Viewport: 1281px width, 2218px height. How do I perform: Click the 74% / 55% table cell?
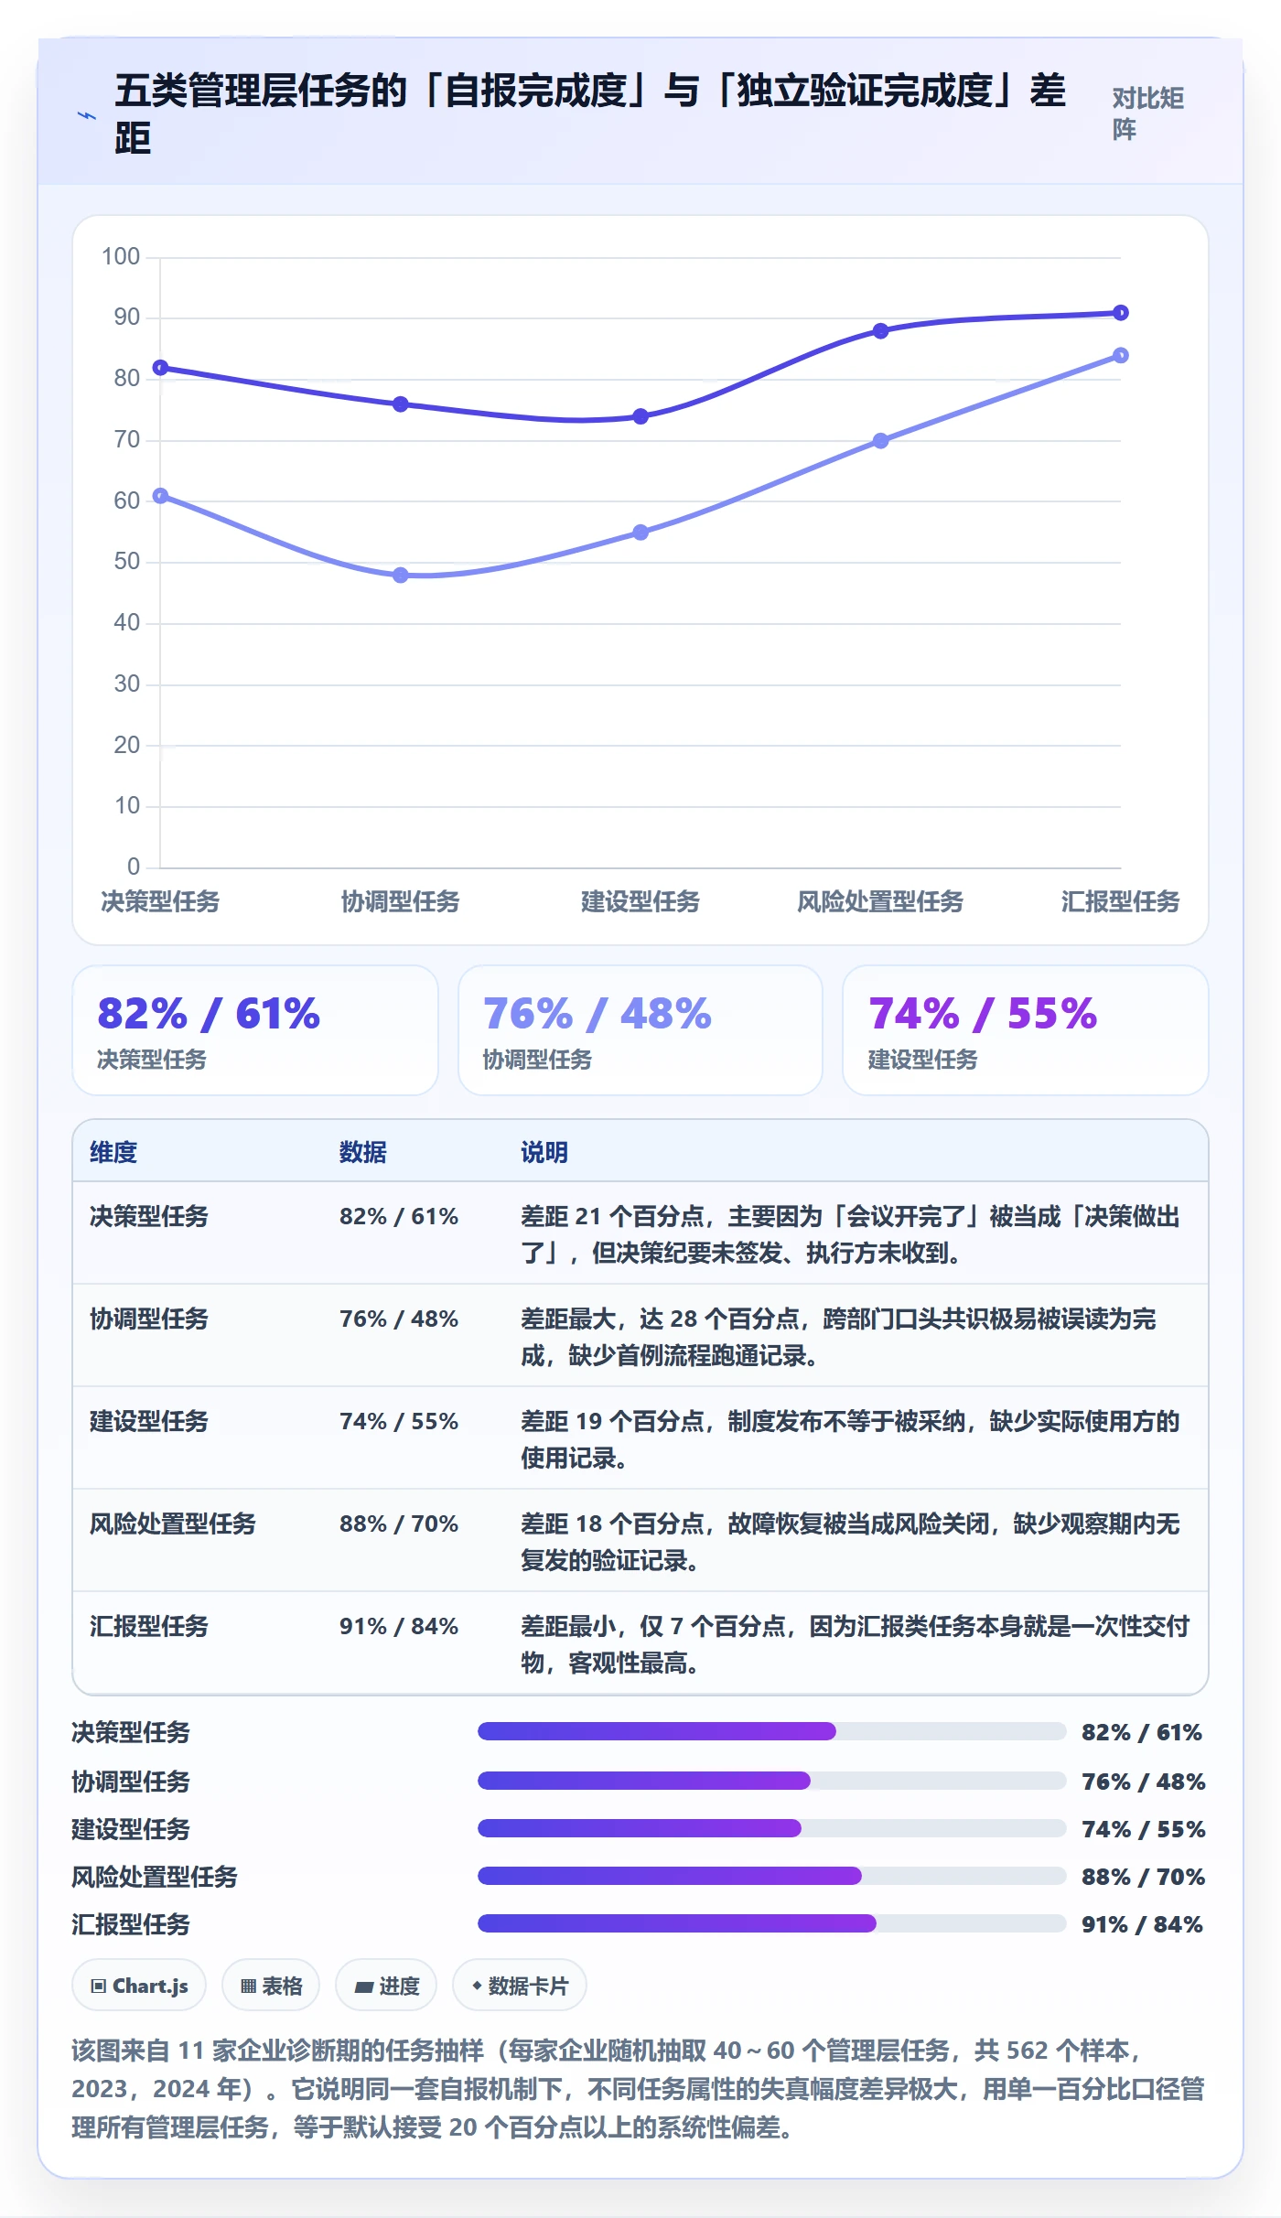tap(399, 1421)
